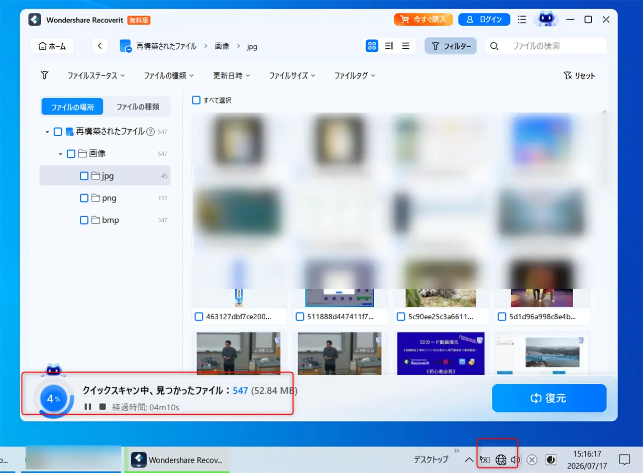Click the help icon beside 再構築されたファイル
This screenshot has width=643, height=473.
[150, 131]
